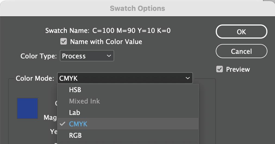This screenshot has width=275, height=144.
Task: Uncheck the Preview checkbox
Action: click(220, 69)
